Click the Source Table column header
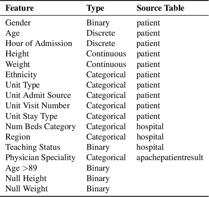Viewport: 209px width, 197px height. point(160,8)
